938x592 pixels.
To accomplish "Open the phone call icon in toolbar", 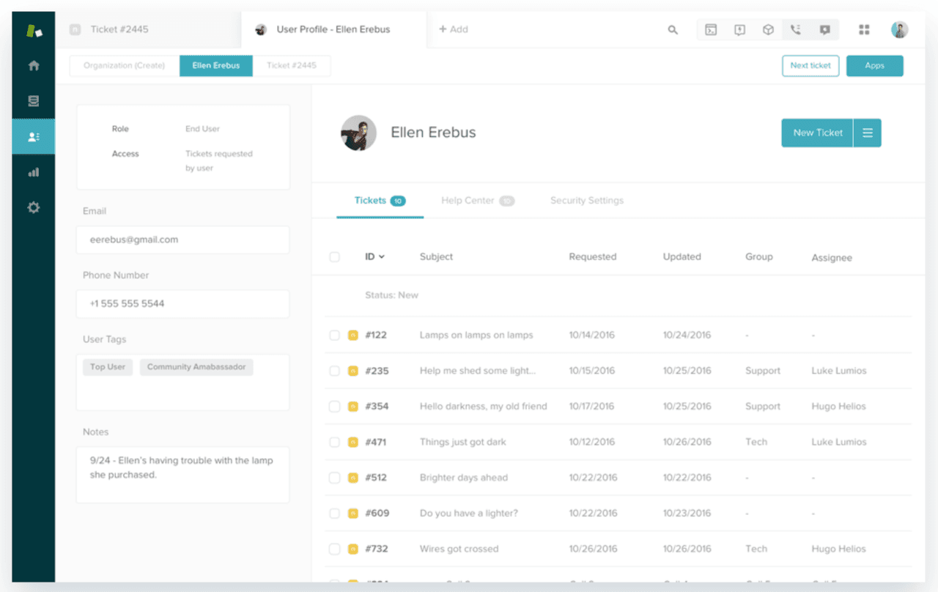I will click(796, 30).
